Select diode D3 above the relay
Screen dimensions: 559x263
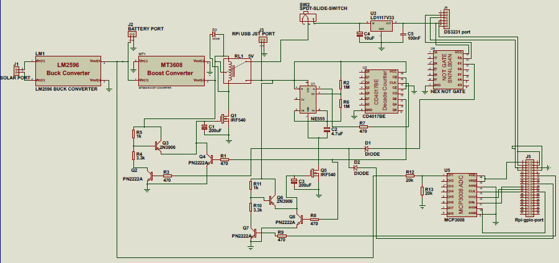pos(214,34)
